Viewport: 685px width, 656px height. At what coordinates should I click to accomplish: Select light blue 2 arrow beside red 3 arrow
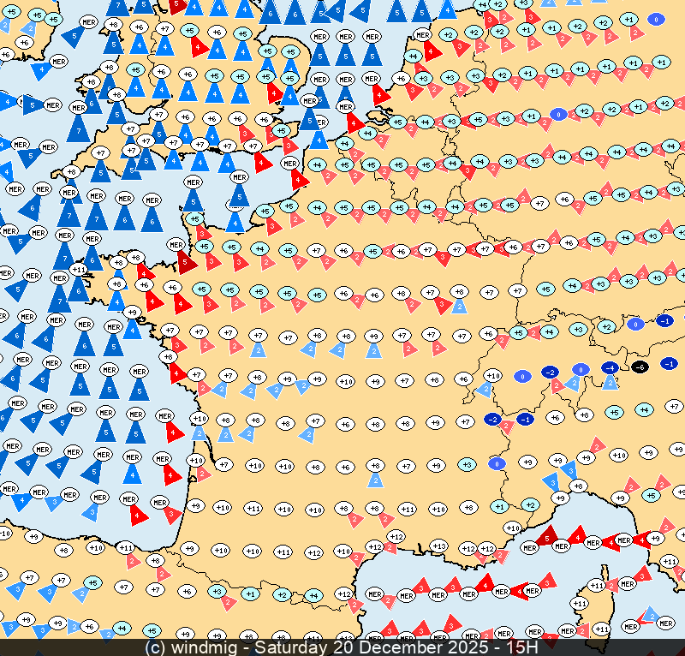point(459,307)
